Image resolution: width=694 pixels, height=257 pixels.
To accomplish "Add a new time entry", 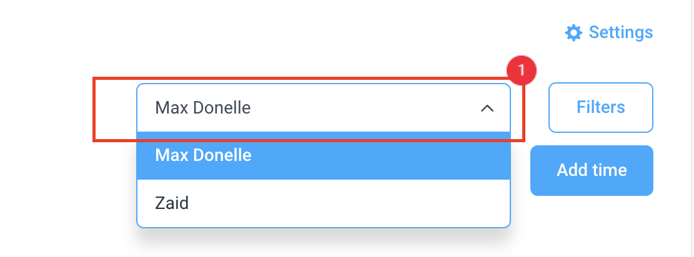I will point(592,170).
